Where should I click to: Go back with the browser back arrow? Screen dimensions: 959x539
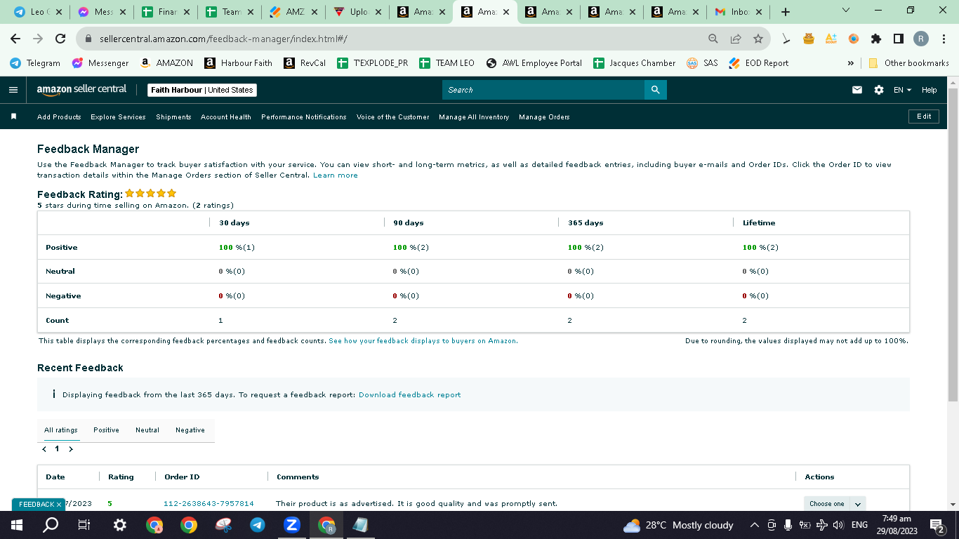(x=15, y=39)
